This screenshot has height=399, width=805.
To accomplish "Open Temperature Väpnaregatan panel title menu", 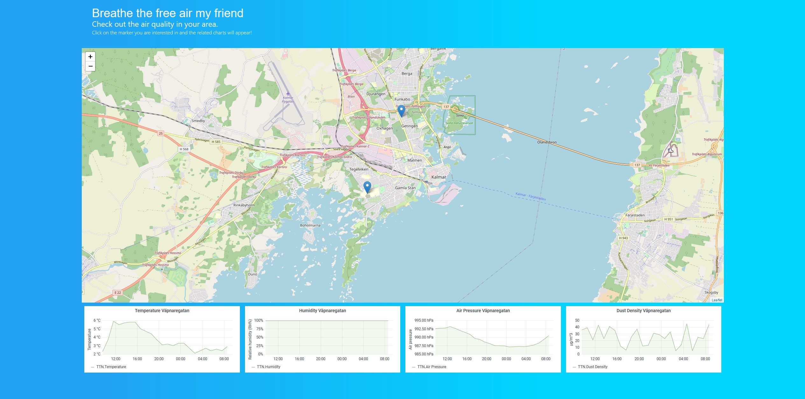I will 162,311.
